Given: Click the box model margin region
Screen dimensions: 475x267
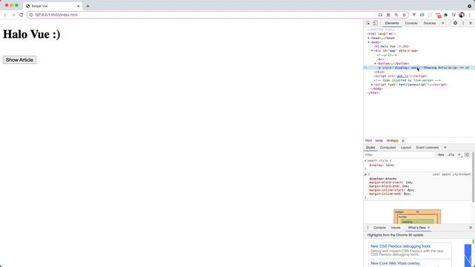Looking at the screenshot, I should (417, 212).
